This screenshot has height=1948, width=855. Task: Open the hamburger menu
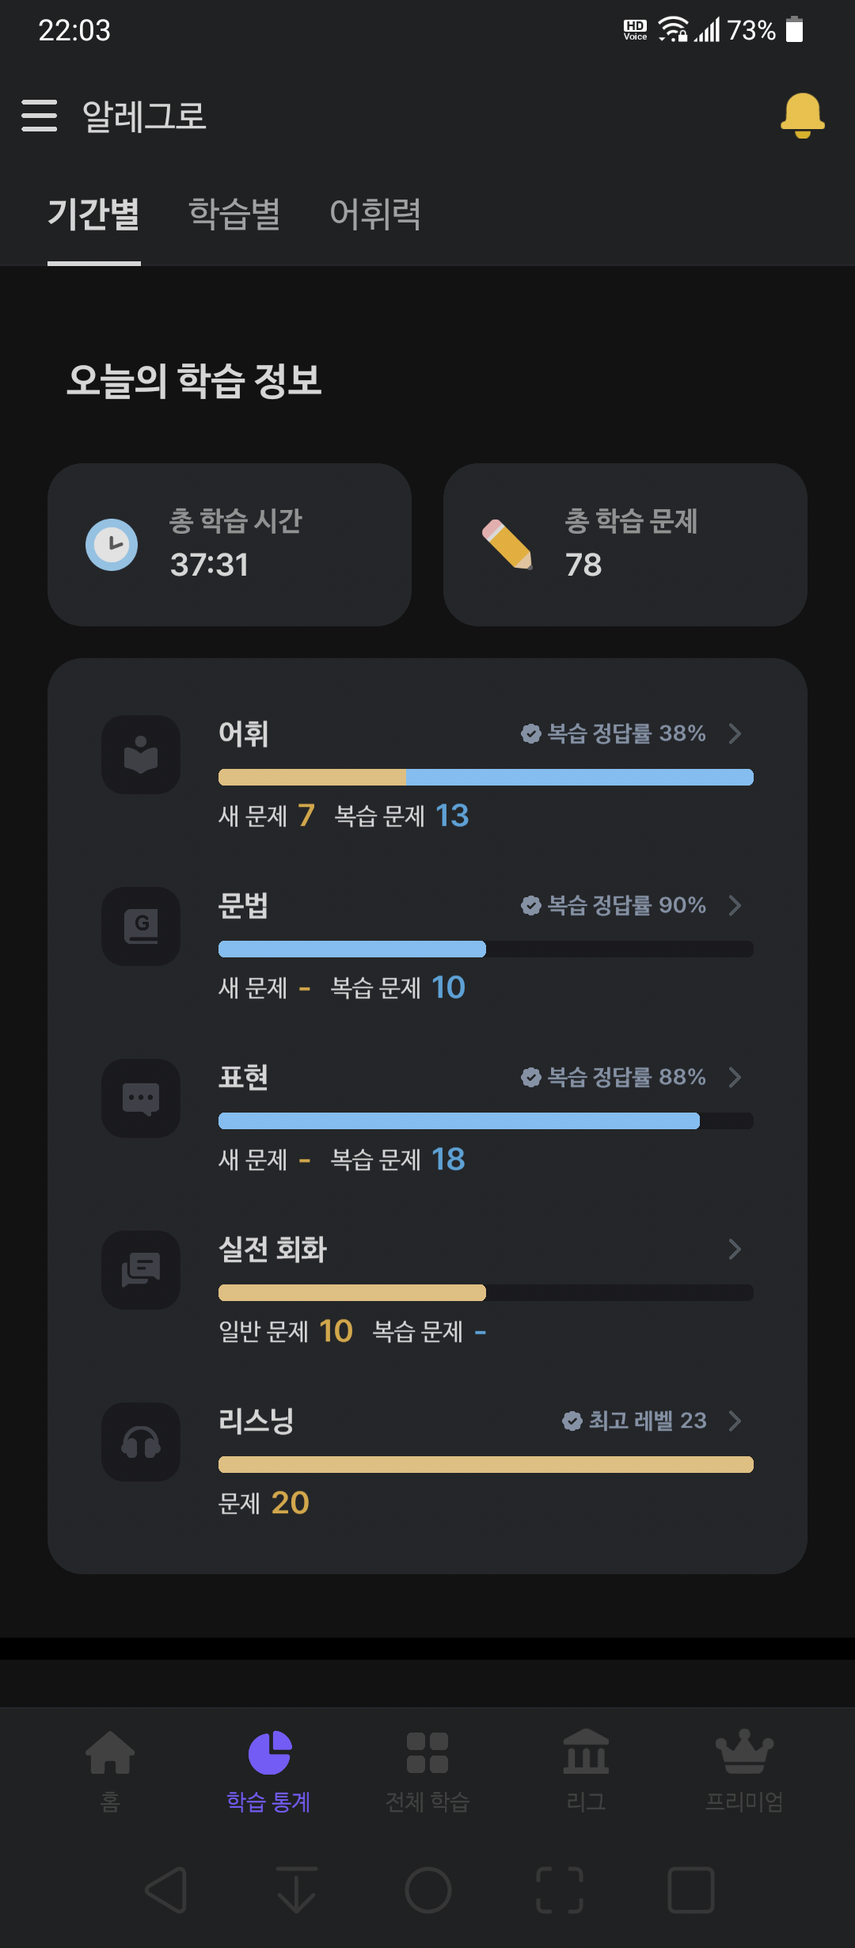(x=39, y=116)
